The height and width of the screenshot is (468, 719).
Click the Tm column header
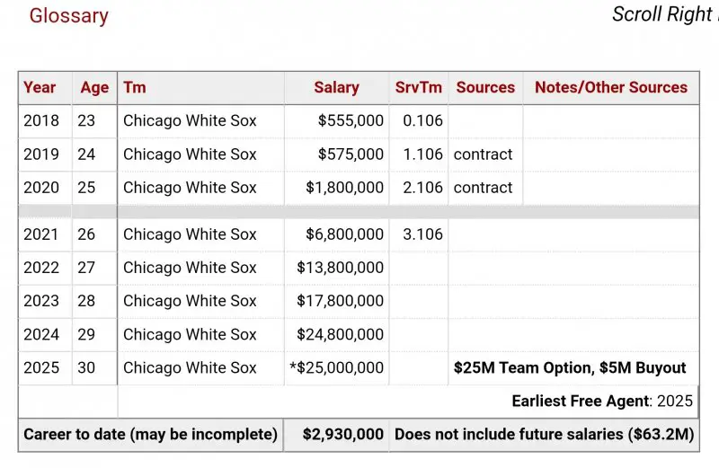(x=135, y=87)
